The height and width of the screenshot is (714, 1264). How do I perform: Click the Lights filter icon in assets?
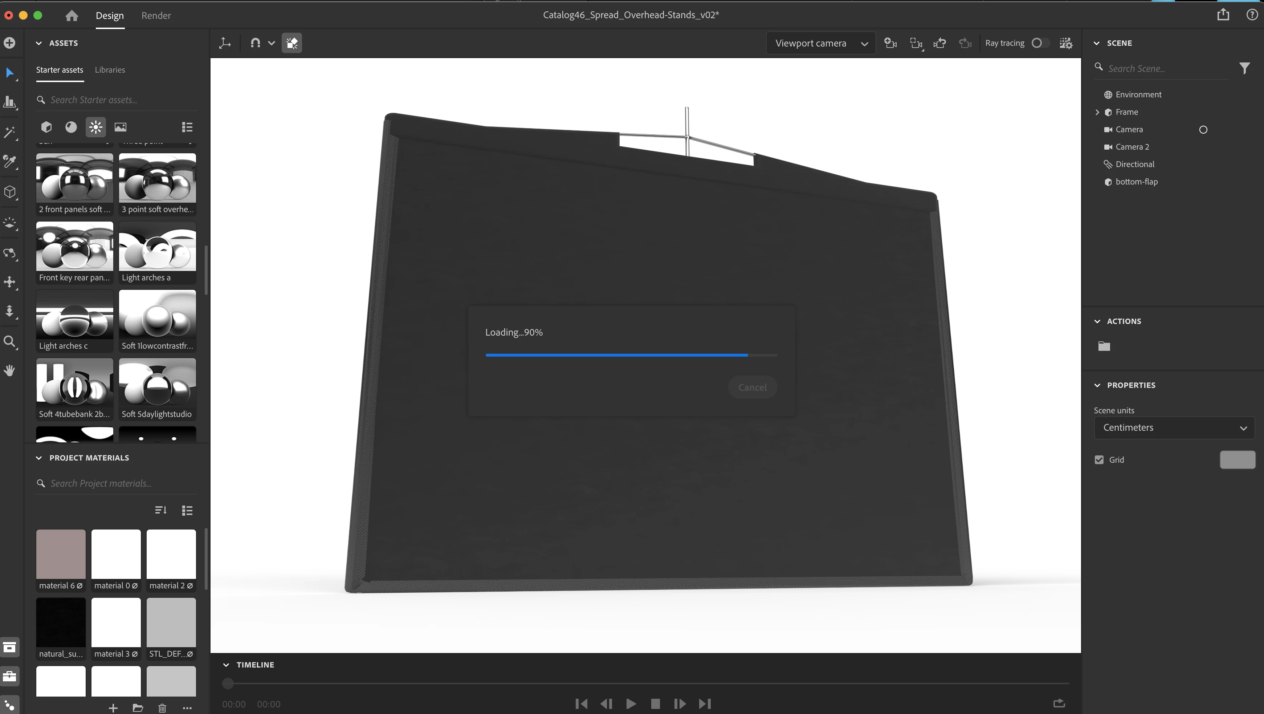96,127
